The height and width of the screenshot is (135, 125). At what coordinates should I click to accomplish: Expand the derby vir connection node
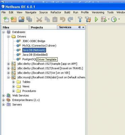(8, 73)
